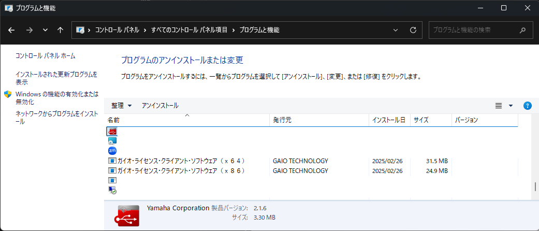Click the refresh icon in address bar
This screenshot has height=231, width=539.
pyautogui.click(x=413, y=30)
